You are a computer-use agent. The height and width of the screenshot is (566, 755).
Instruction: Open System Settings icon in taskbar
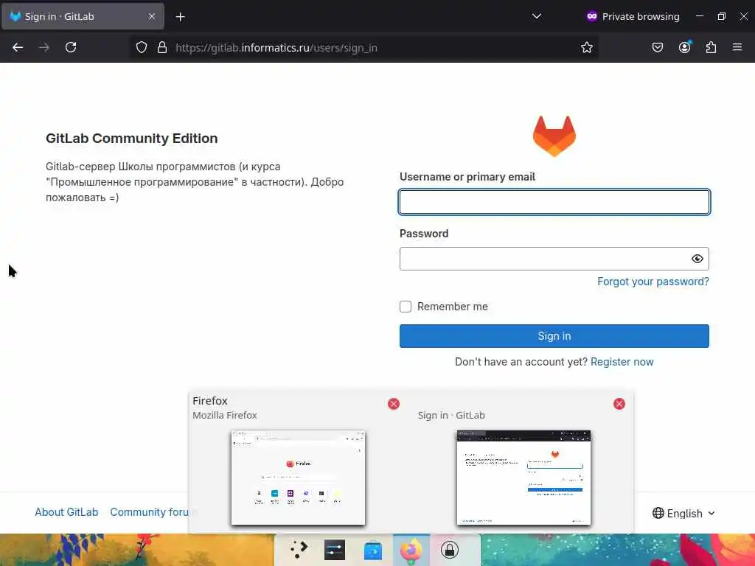click(335, 550)
